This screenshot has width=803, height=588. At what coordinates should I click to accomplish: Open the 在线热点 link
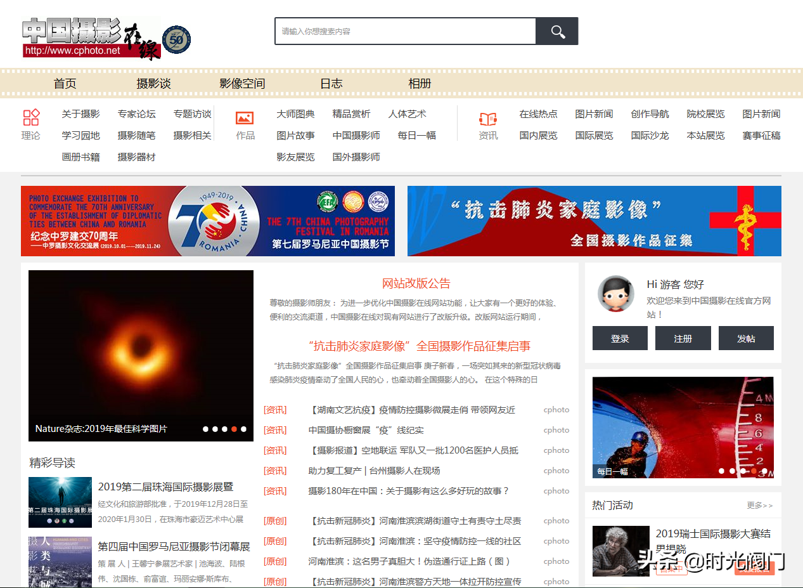(538, 114)
